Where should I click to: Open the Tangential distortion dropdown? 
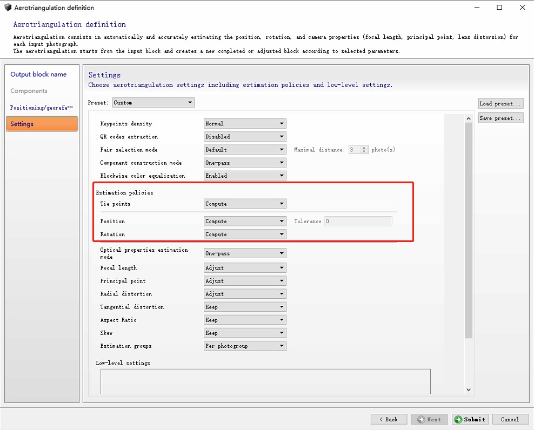pyautogui.click(x=245, y=307)
